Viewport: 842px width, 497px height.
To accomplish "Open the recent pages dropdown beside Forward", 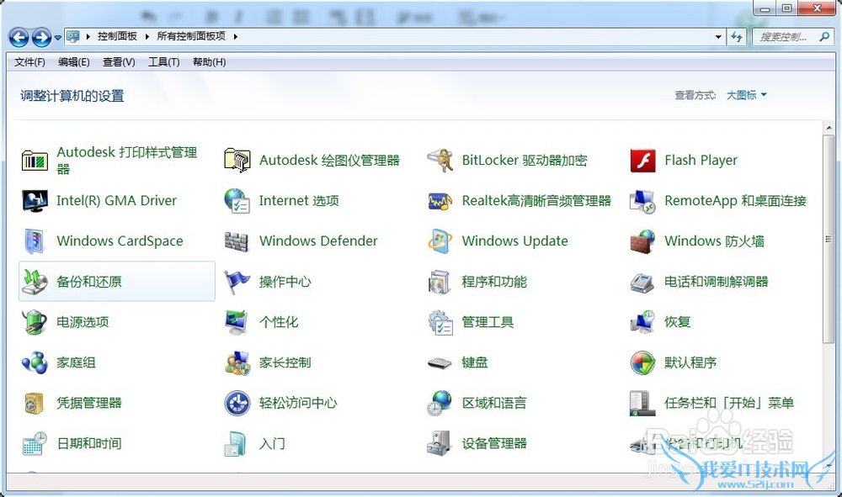I will pyautogui.click(x=58, y=38).
